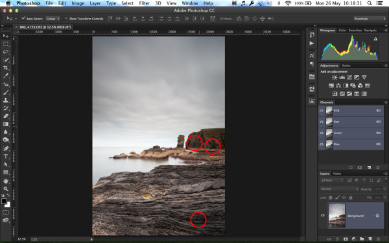
Task: Add layer mask at Layers panel bottom
Action: 346,239
